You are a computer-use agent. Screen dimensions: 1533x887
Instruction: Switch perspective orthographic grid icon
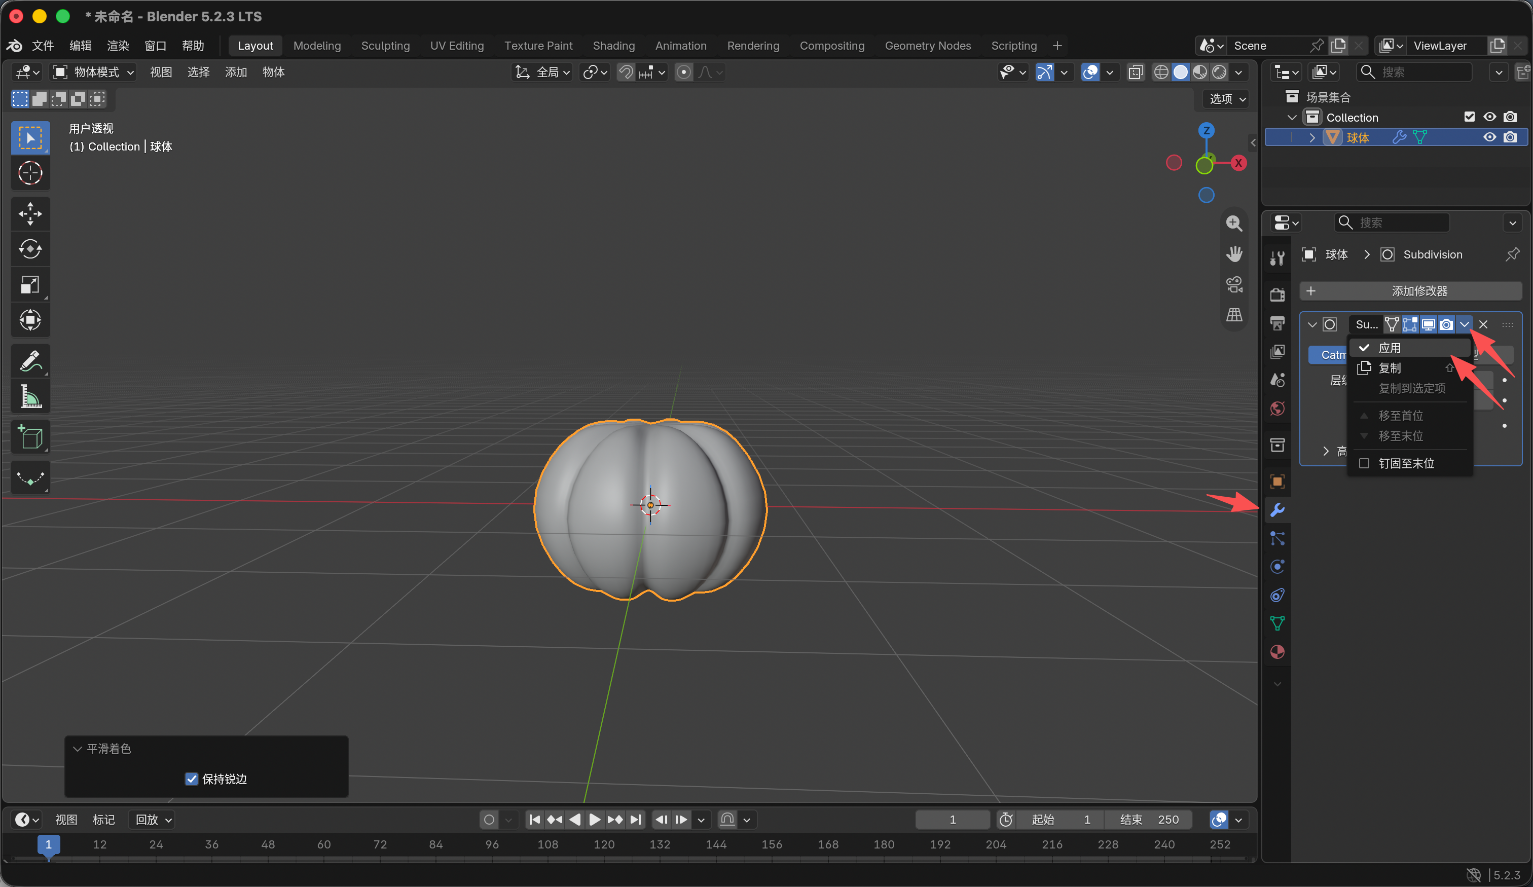(x=1234, y=315)
